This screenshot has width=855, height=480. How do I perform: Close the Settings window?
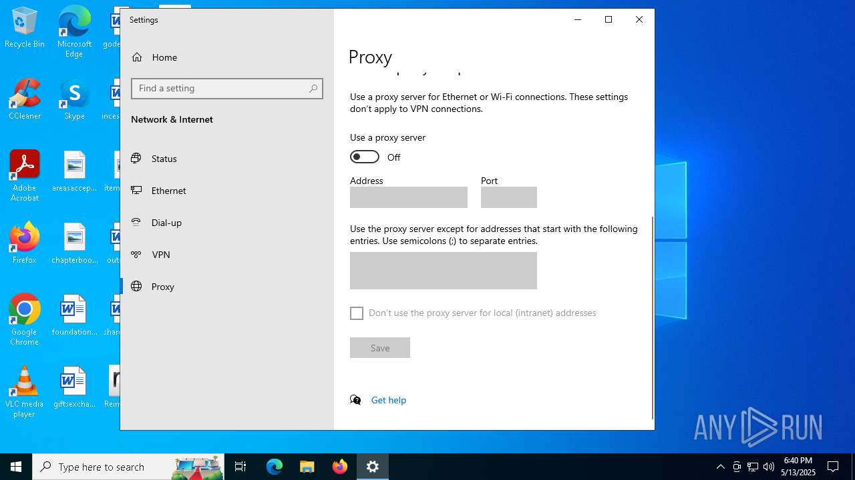click(639, 20)
